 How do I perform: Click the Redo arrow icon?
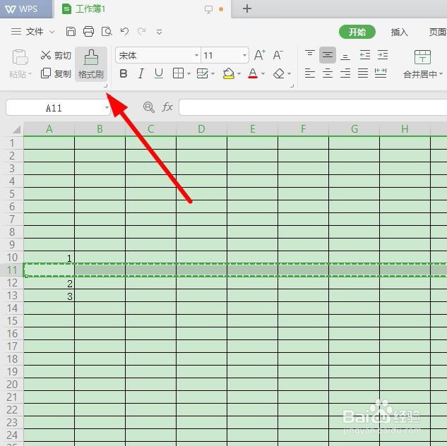[142, 31]
